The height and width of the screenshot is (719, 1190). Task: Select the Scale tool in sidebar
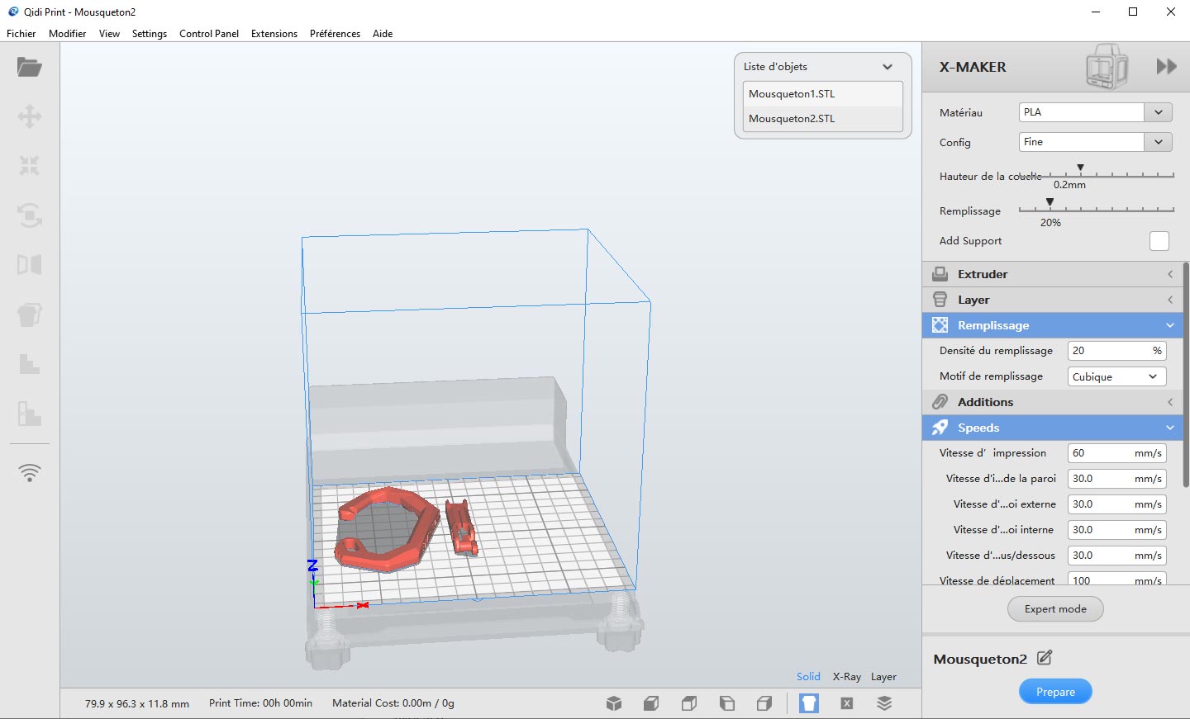[30, 166]
